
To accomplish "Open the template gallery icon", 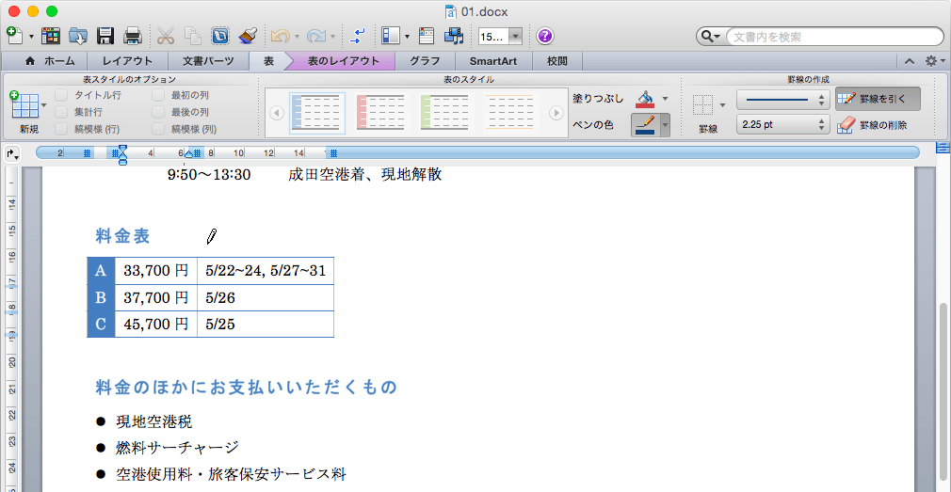I will coord(50,37).
